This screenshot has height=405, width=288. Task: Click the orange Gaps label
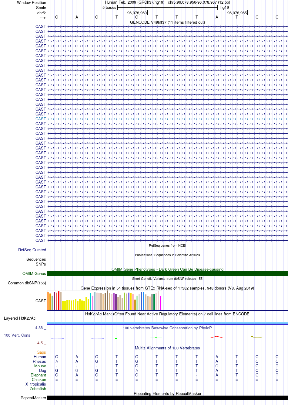pyautogui.click(x=41, y=352)
